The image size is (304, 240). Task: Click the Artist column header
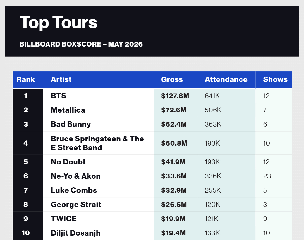(x=61, y=79)
